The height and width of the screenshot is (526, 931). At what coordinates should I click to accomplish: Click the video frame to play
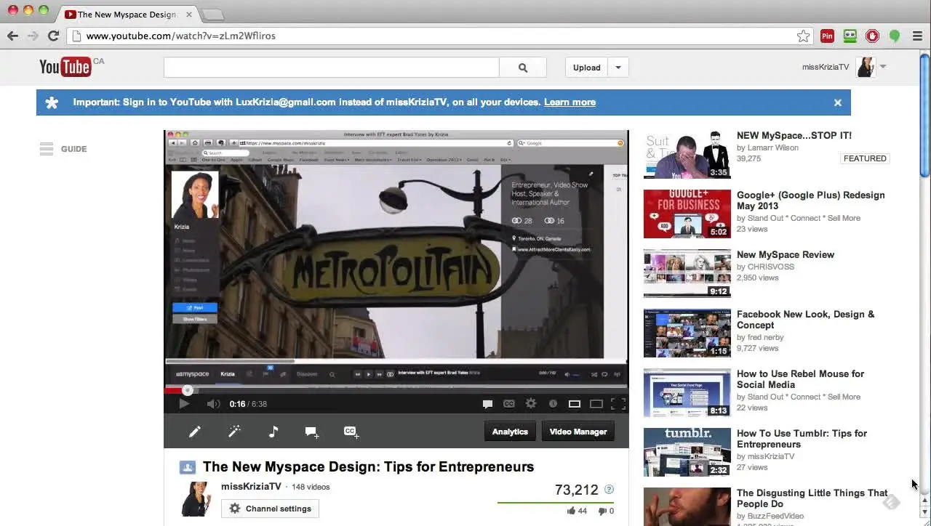[x=396, y=258]
